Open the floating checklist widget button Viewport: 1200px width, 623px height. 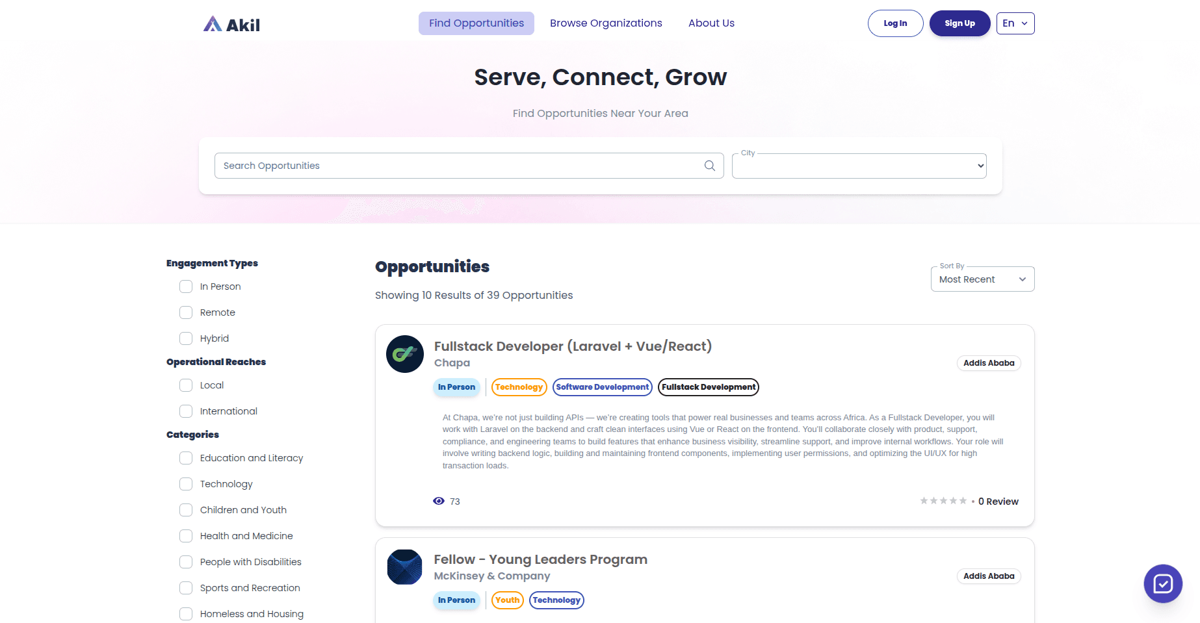[1163, 583]
